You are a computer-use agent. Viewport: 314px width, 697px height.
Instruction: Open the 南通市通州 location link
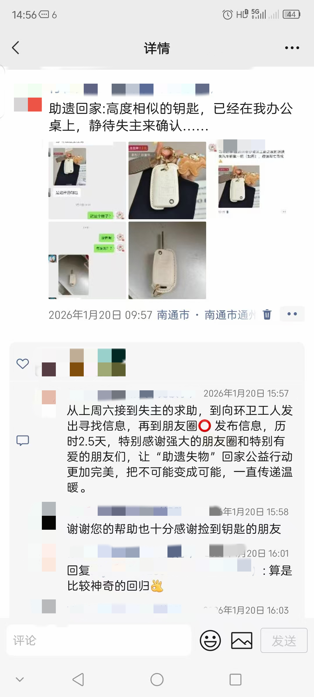230,315
